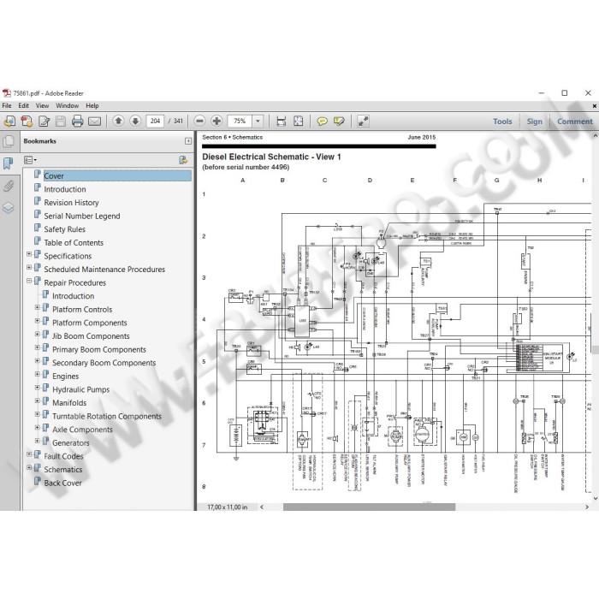Go to next page with down arrow

pos(135,122)
